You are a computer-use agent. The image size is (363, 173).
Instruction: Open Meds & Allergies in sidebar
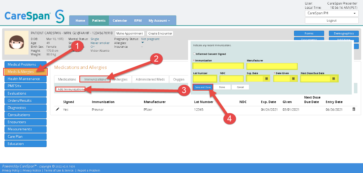[x=26, y=72]
